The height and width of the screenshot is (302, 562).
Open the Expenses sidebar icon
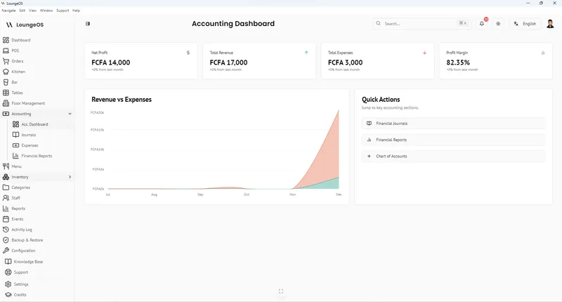(x=15, y=145)
